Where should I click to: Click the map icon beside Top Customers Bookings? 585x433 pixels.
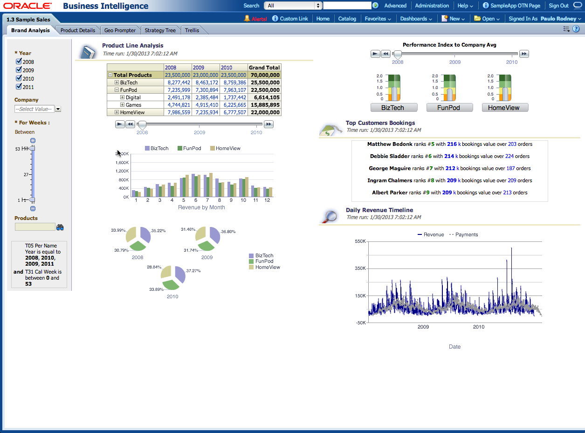331,130
